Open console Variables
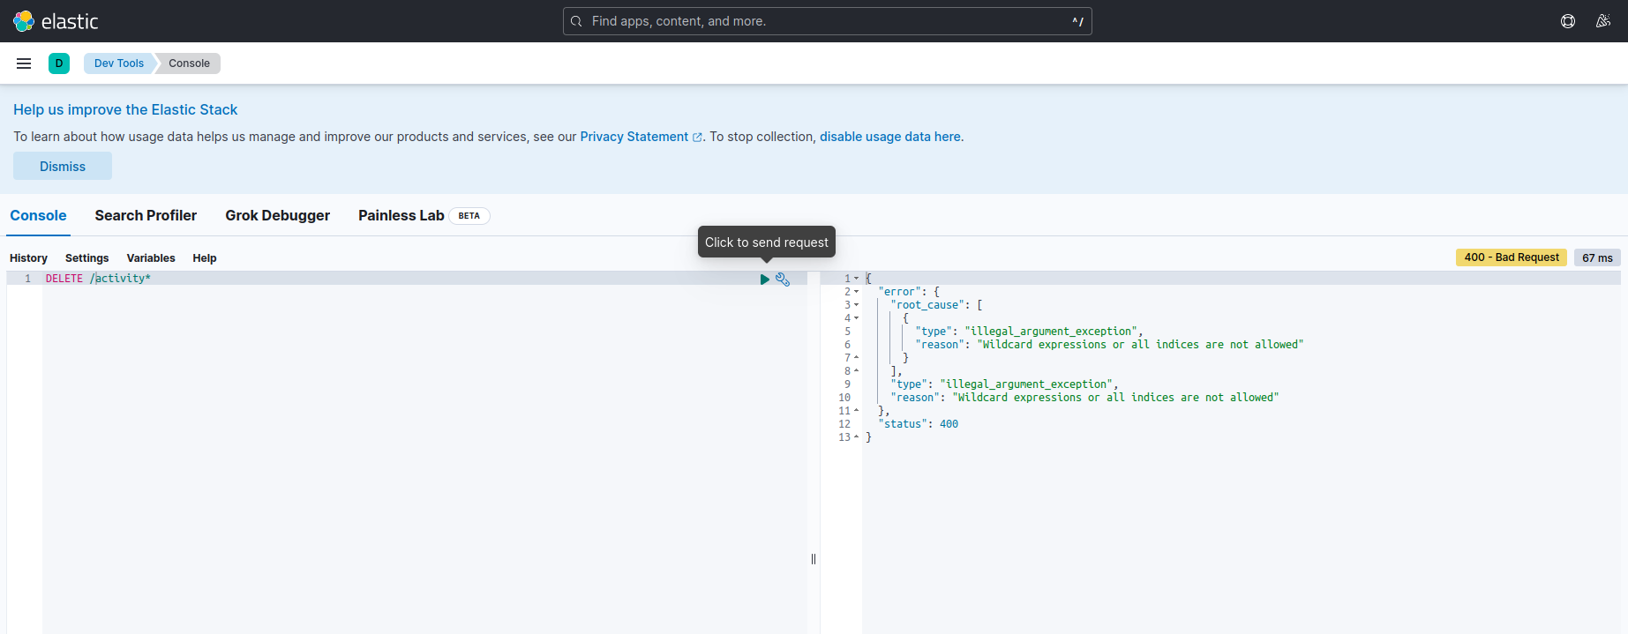This screenshot has width=1628, height=634. (151, 258)
